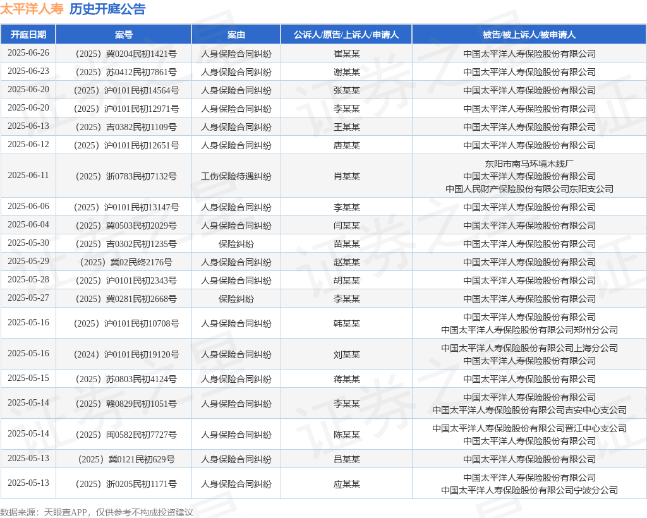This screenshot has height=518, width=647.
Task: Click date cell 2025-05-27
Action: [28, 298]
